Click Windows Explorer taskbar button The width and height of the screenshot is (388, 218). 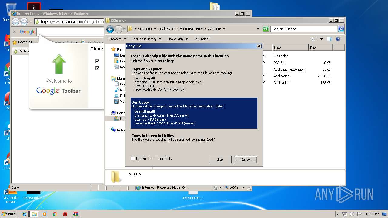coord(34,214)
